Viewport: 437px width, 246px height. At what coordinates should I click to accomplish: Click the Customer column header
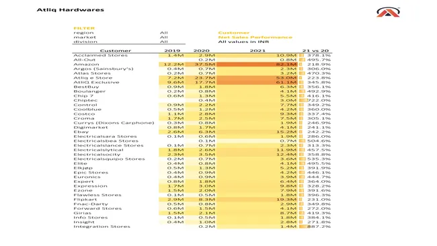coord(116,50)
